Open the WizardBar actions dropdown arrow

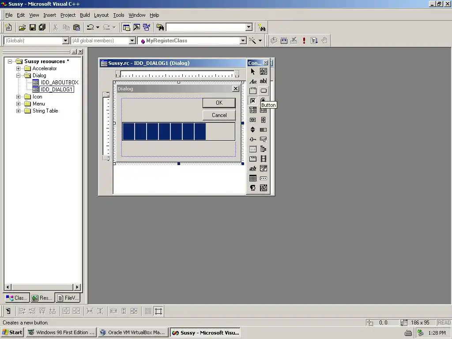point(260,41)
